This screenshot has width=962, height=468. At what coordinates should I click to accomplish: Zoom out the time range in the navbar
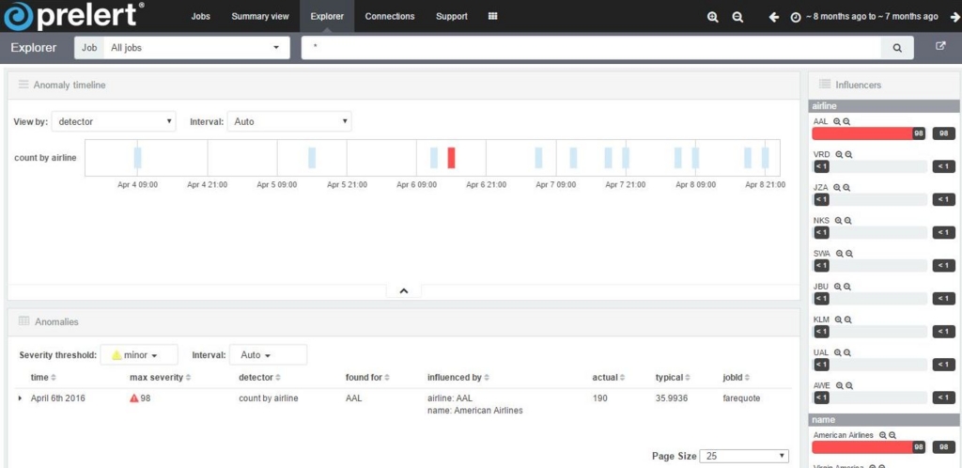click(738, 17)
